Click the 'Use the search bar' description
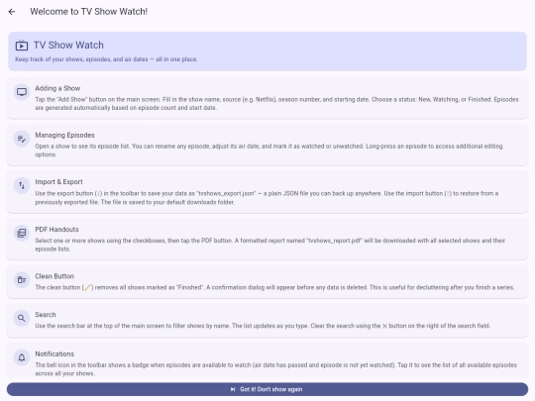535x401 pixels. click(x=263, y=326)
